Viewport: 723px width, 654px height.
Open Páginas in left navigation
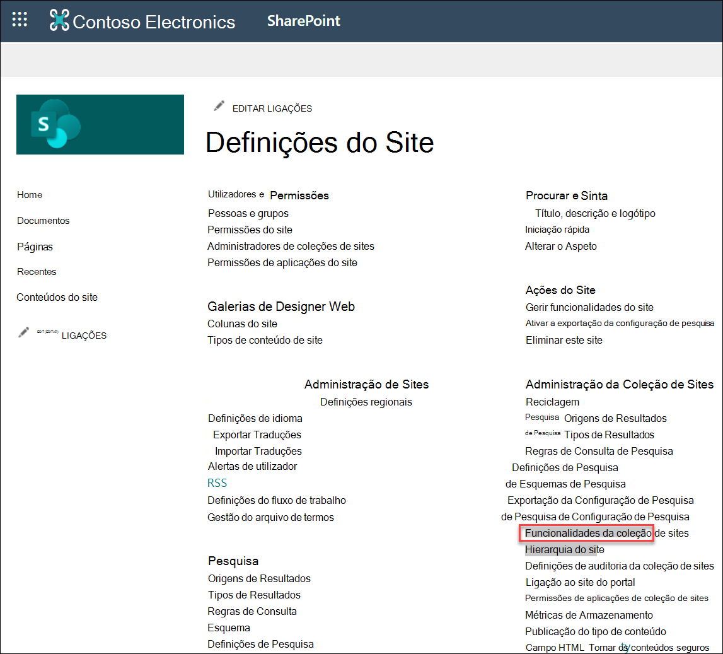click(35, 247)
